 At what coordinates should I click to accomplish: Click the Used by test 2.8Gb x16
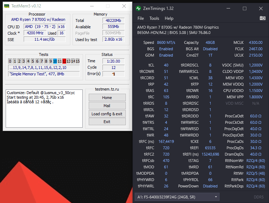tap(113, 39)
